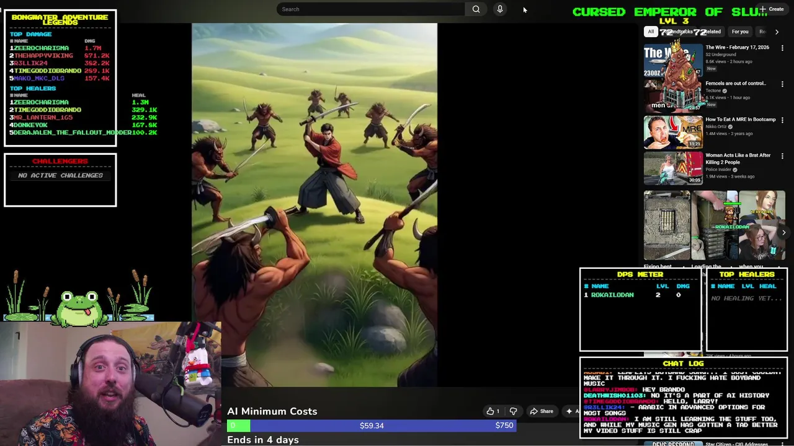Select the For you filter chip
This screenshot has height=446, width=794.
point(740,32)
